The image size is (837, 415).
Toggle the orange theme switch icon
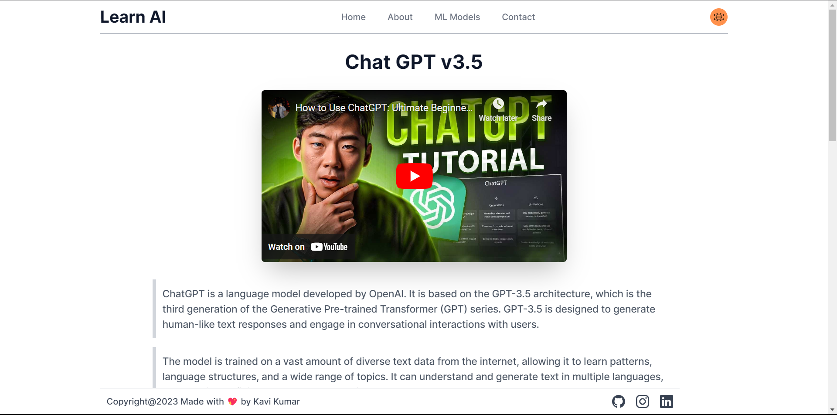(718, 17)
